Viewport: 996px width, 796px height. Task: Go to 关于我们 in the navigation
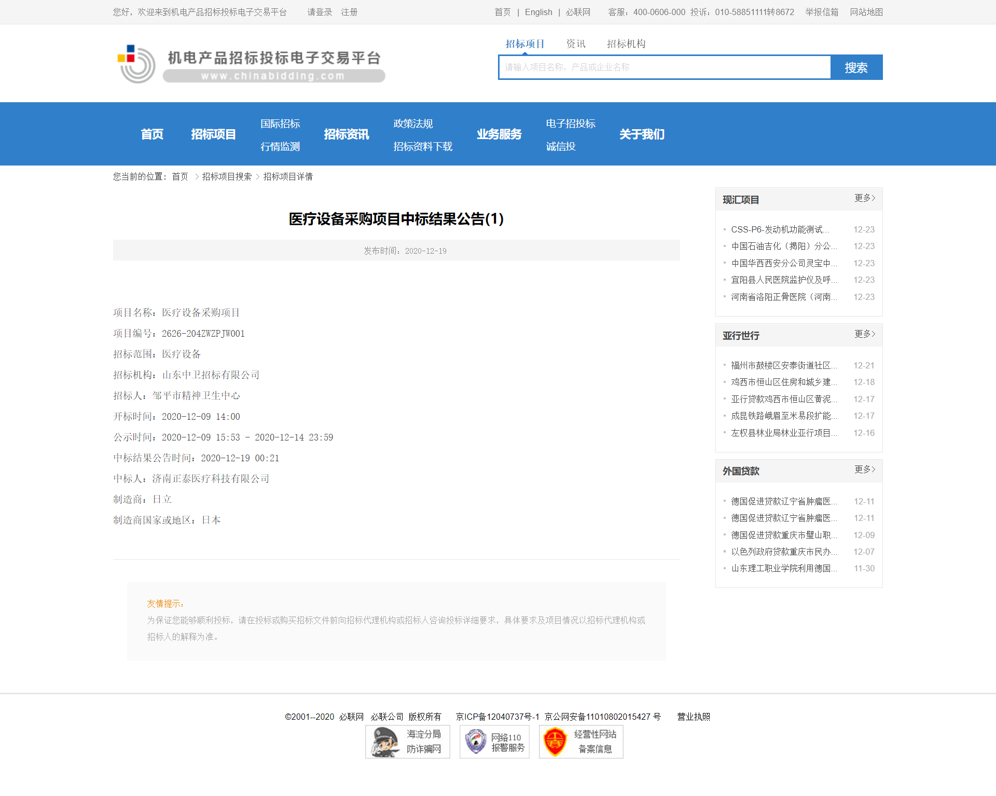pyautogui.click(x=642, y=134)
